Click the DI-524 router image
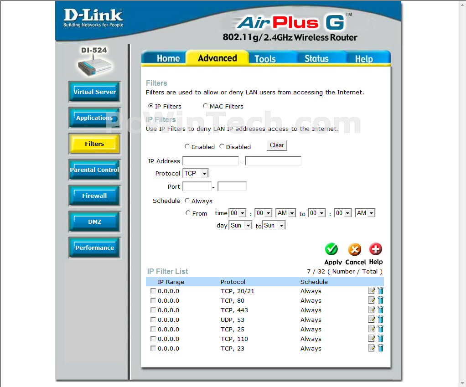The image size is (466, 387). point(95,66)
